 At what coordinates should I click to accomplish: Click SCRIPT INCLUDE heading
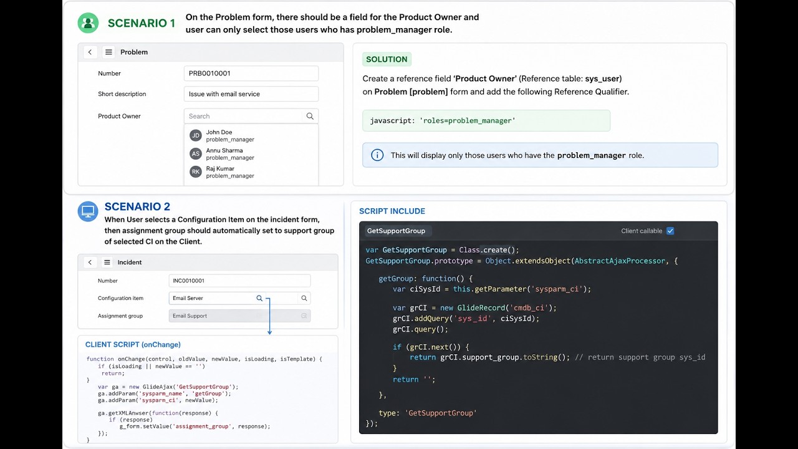[392, 211]
